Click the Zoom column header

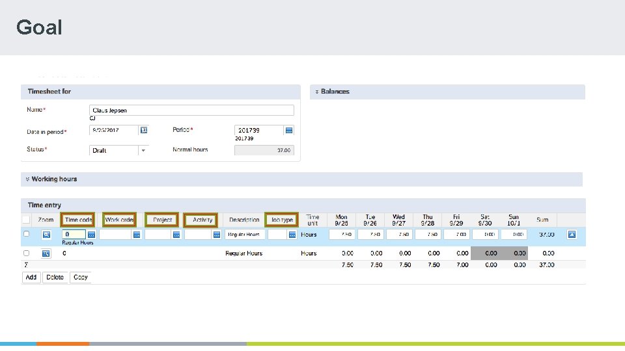pos(46,220)
